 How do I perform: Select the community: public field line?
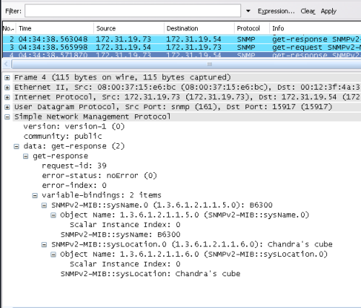coord(63,137)
